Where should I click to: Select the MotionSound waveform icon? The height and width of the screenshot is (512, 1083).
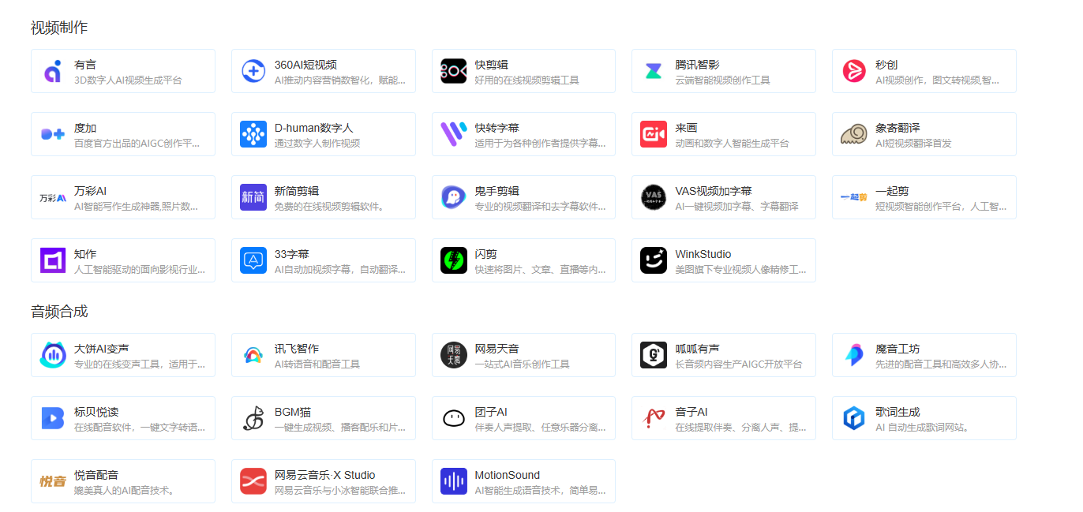453,481
